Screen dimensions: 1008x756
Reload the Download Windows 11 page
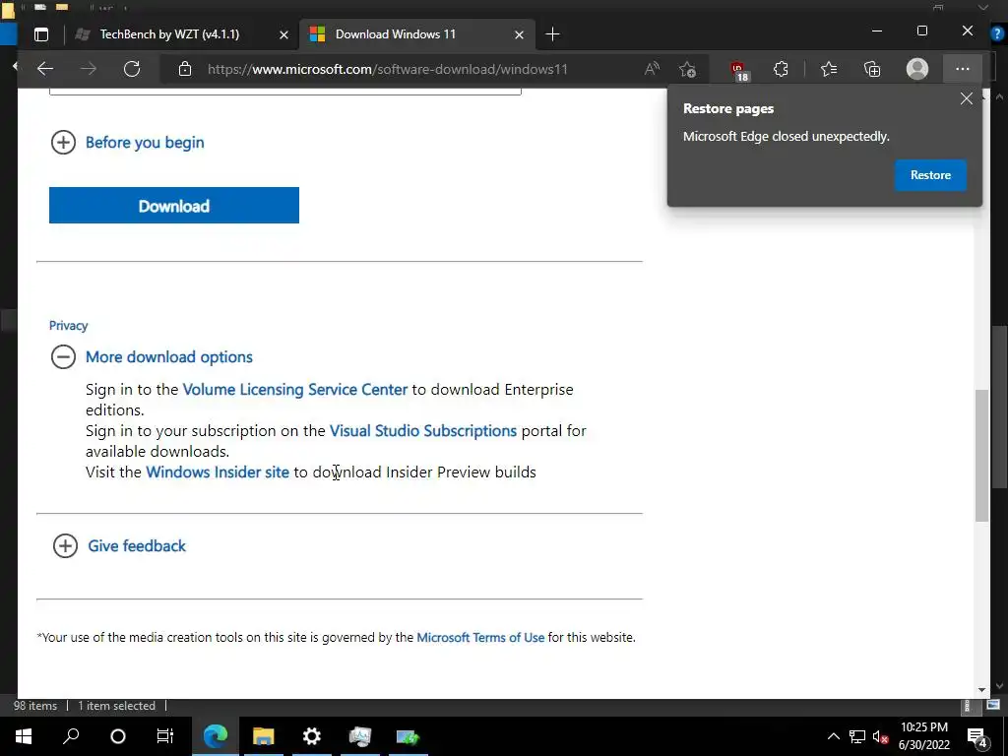(132, 69)
